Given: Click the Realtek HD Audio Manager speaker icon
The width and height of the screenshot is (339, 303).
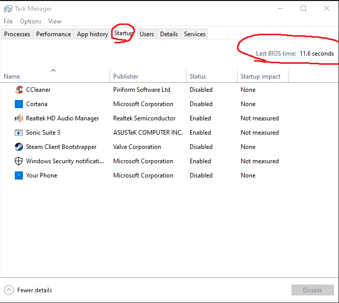Looking at the screenshot, I should [x=19, y=118].
